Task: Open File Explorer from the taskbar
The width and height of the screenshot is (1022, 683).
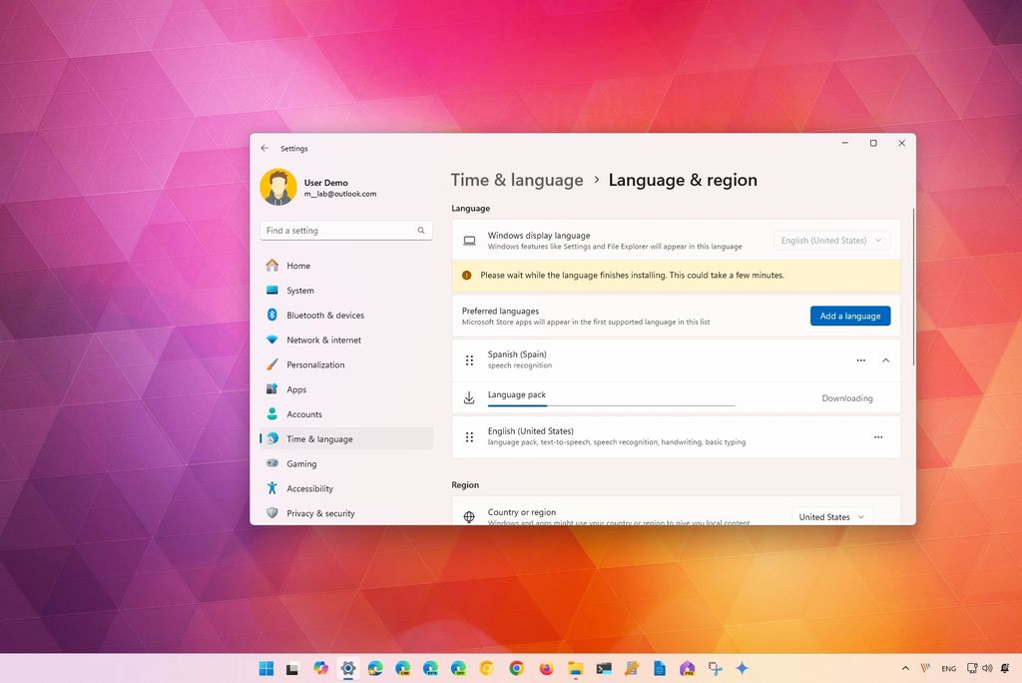Action: coord(574,668)
